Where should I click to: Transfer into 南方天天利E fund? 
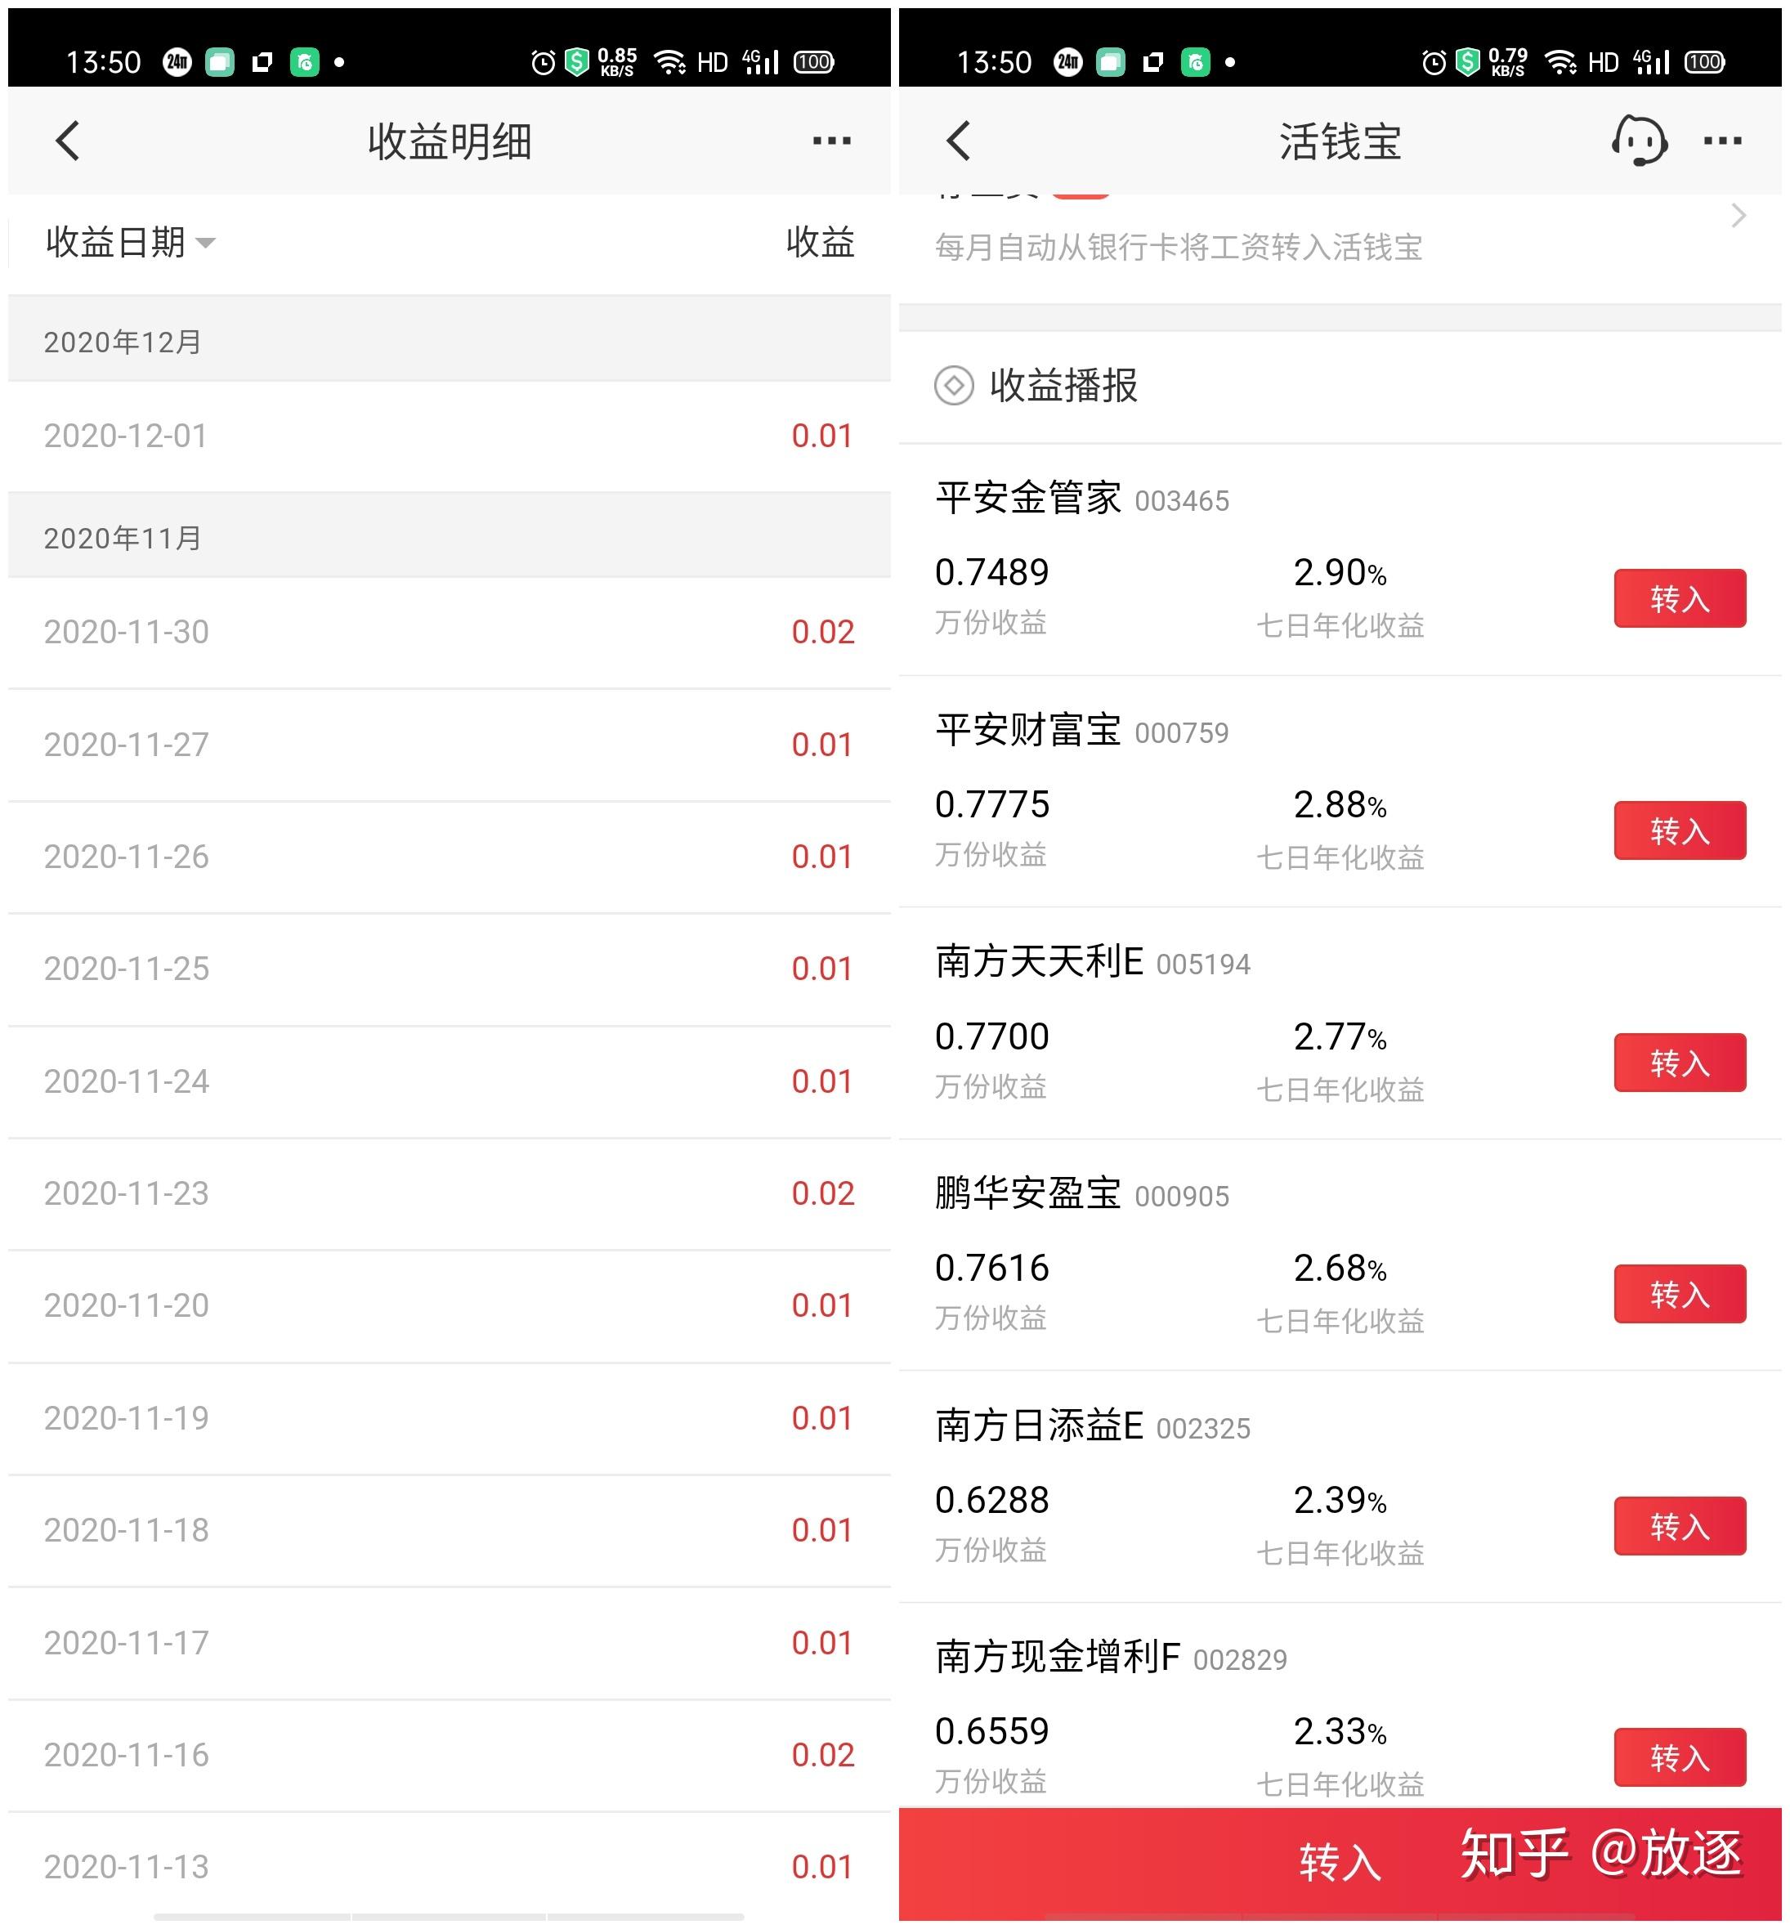point(1679,1063)
